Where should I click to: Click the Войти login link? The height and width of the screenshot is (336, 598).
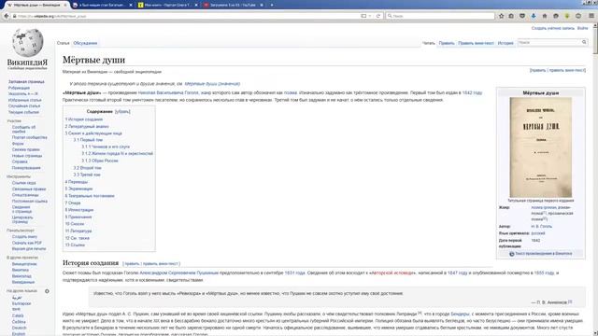(x=582, y=28)
